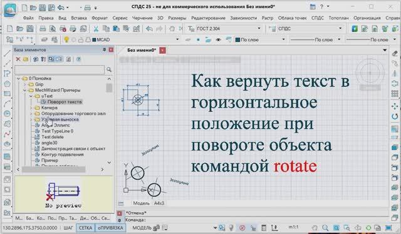Click the search input field in База элементов
This screenshot has height=234, width=401.
[x=60, y=69]
